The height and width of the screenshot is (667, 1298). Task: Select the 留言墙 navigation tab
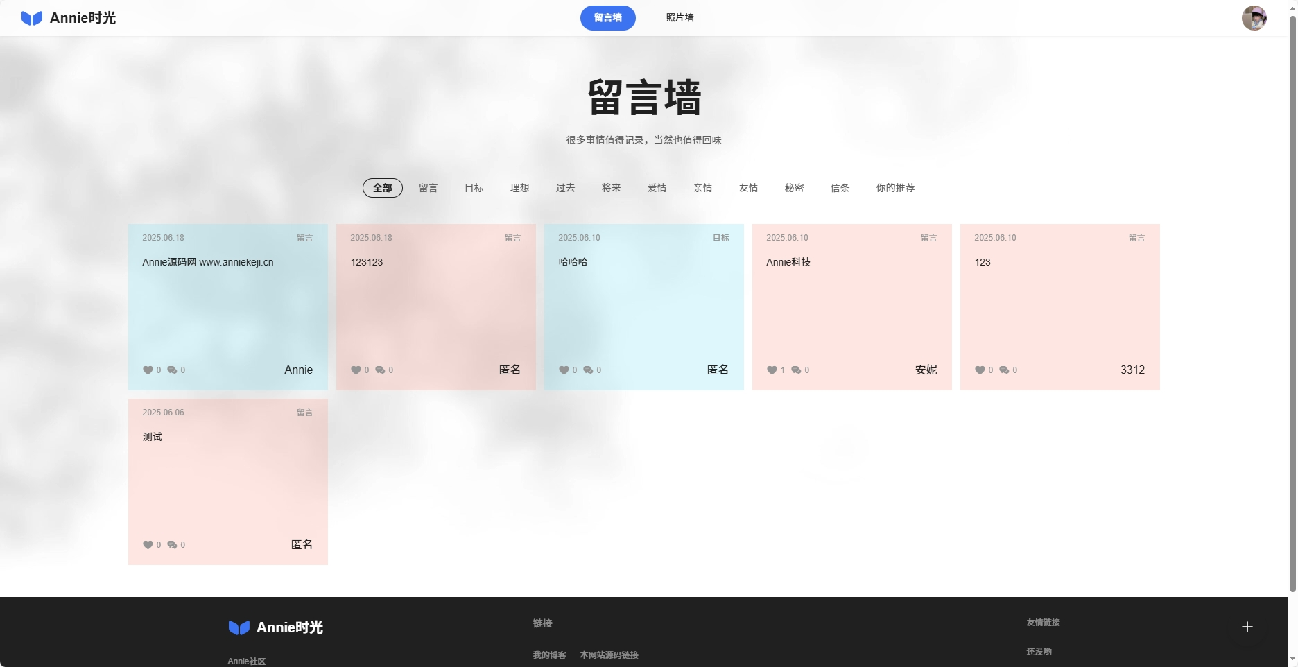607,18
